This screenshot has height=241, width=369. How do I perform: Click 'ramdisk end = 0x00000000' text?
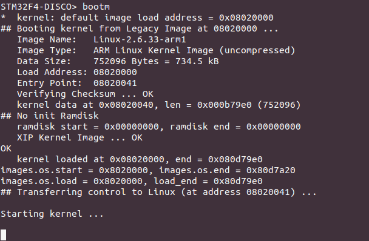(235, 127)
